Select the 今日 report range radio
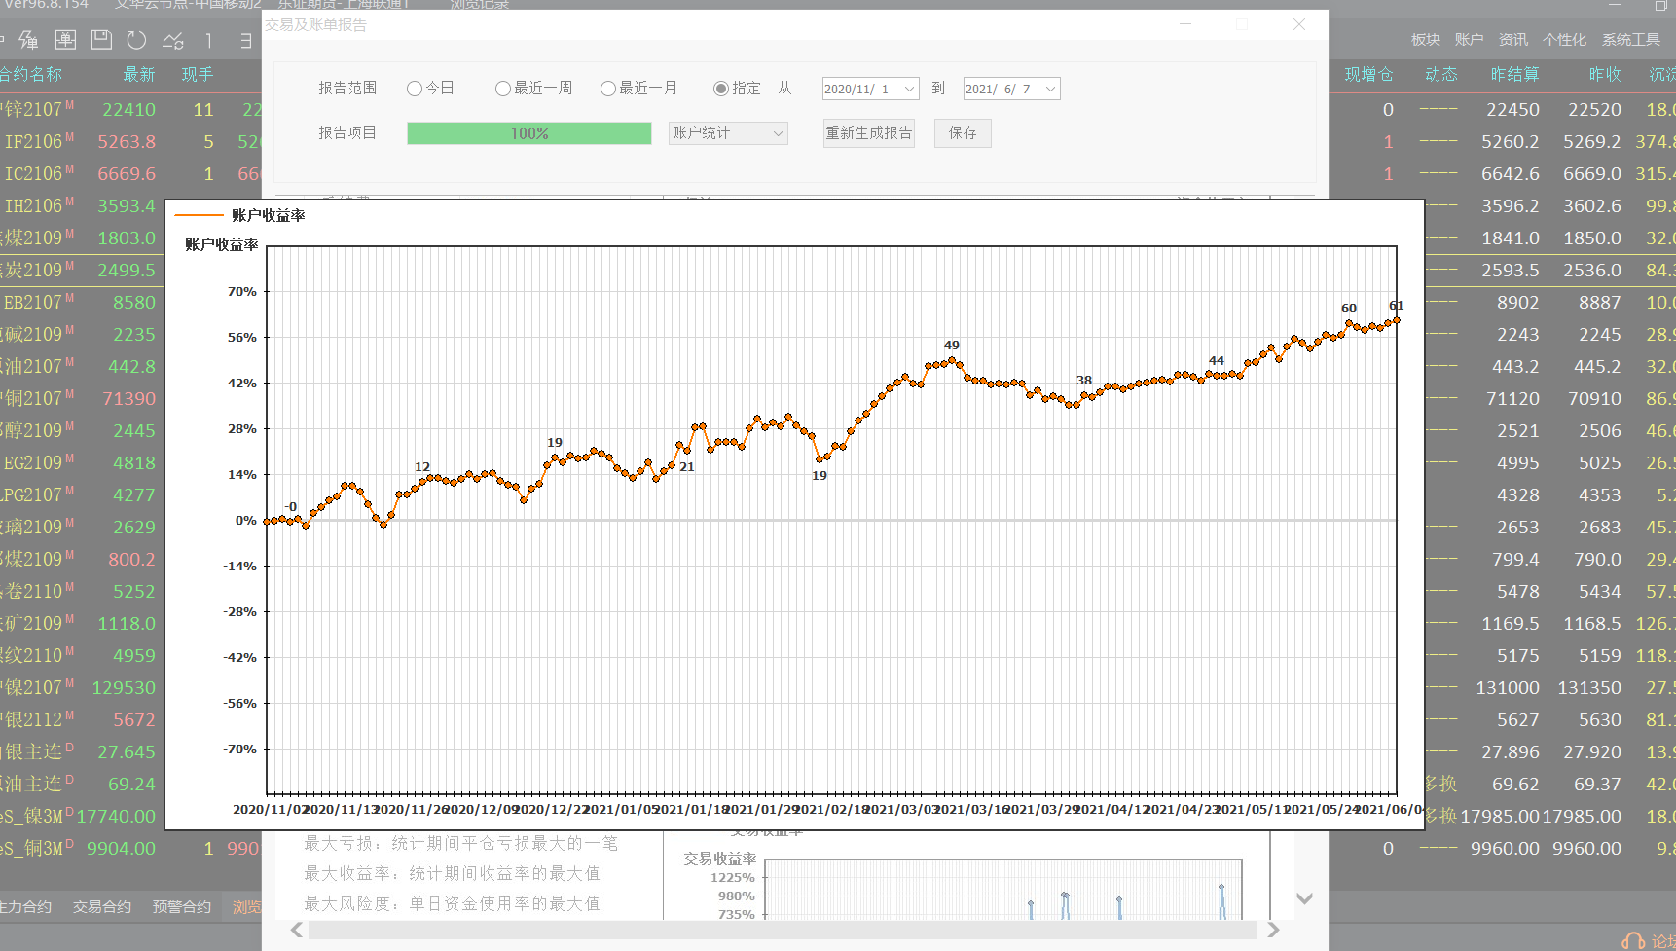Viewport: 1676px width, 951px height. point(430,89)
